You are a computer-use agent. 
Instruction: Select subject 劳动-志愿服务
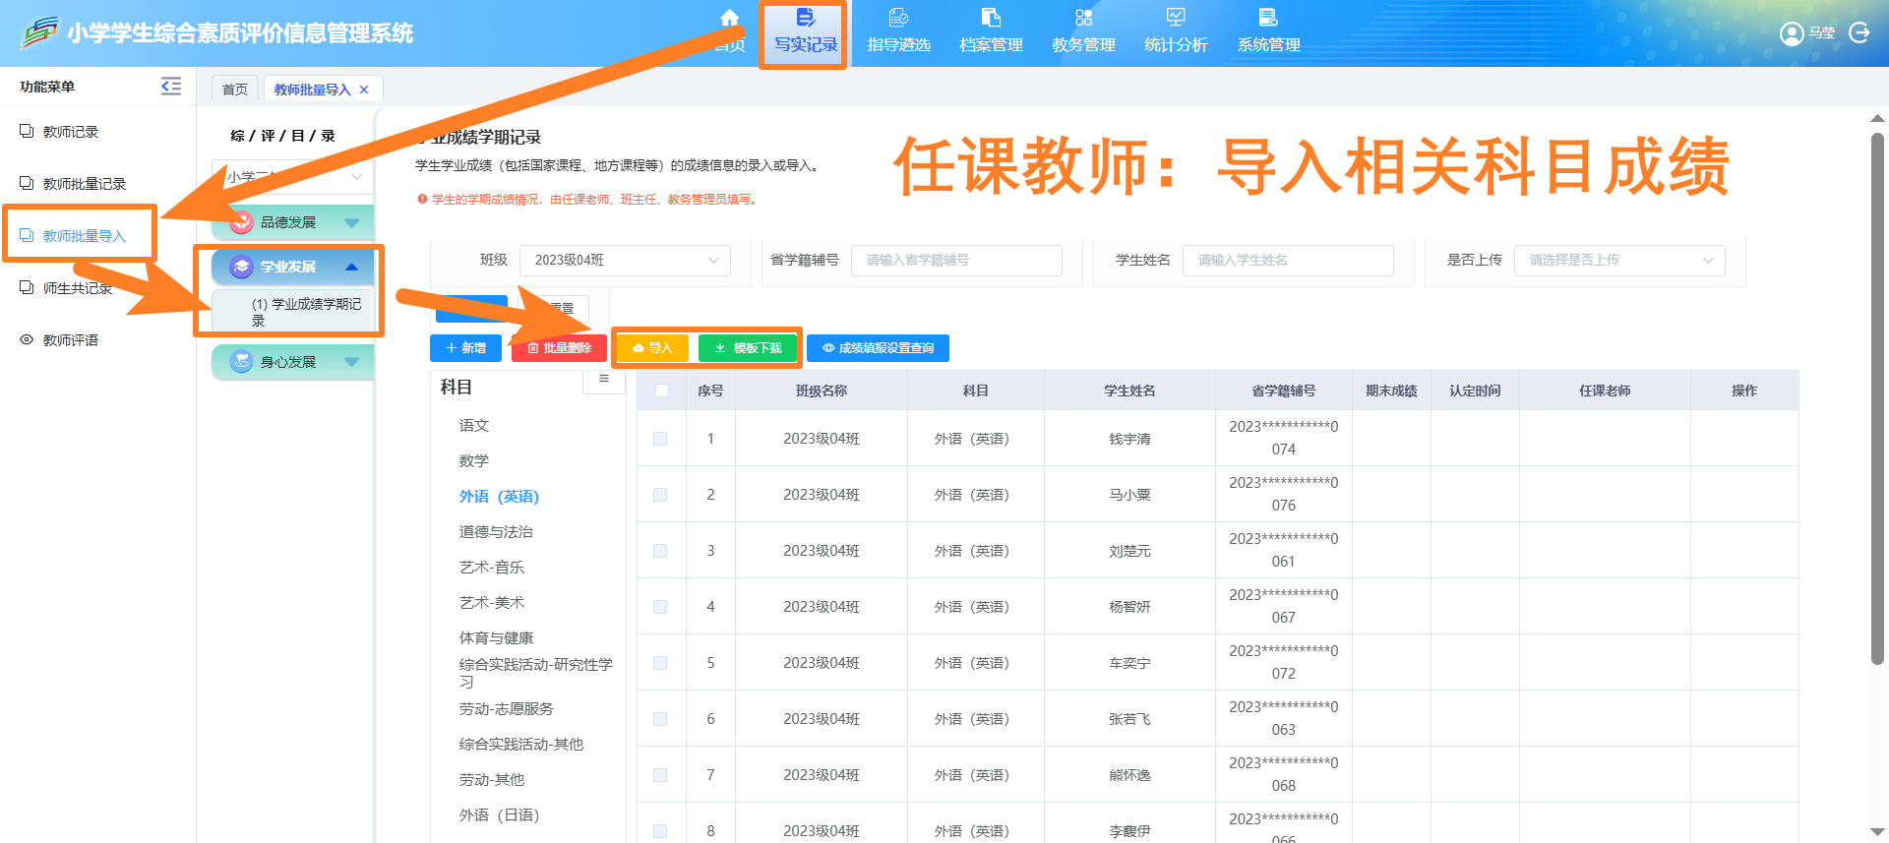(x=507, y=709)
